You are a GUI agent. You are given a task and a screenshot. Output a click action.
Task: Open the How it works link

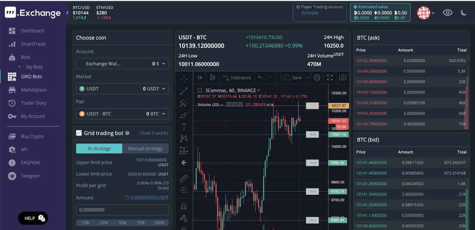point(154,133)
